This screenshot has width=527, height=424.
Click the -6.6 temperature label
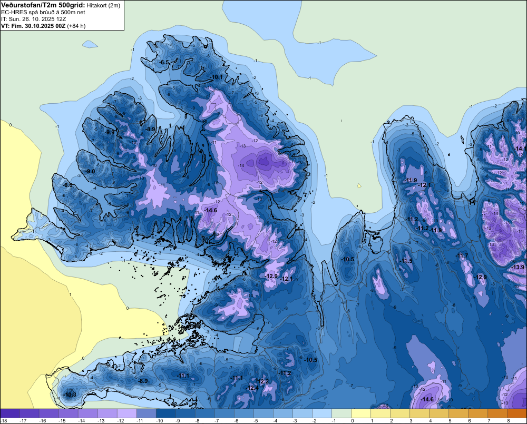point(67,185)
